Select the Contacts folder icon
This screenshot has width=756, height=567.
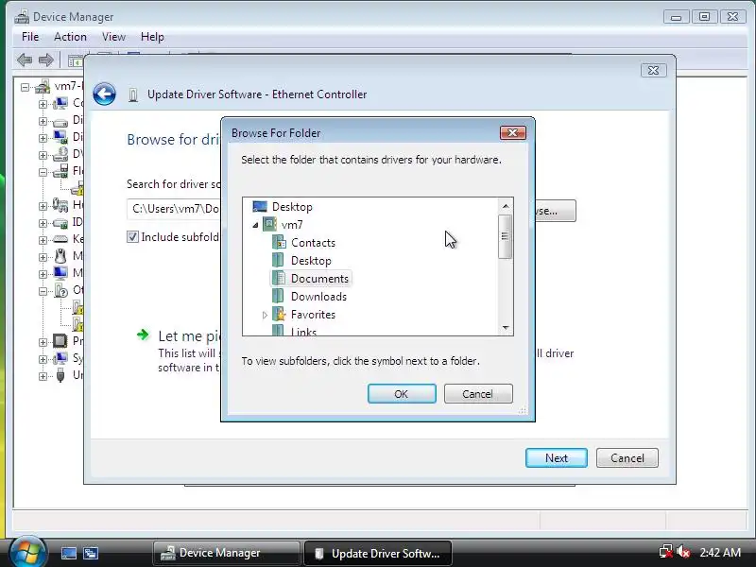279,243
